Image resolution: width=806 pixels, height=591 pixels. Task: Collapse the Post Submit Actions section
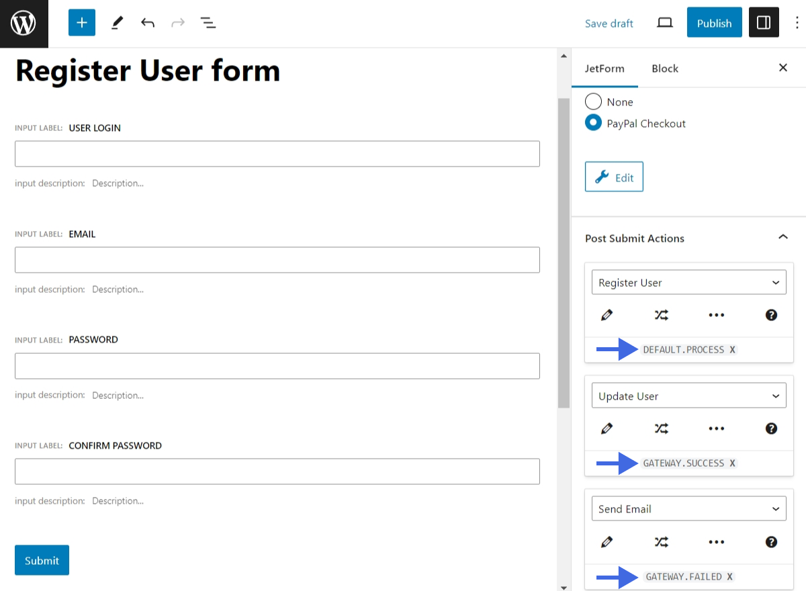[782, 237]
